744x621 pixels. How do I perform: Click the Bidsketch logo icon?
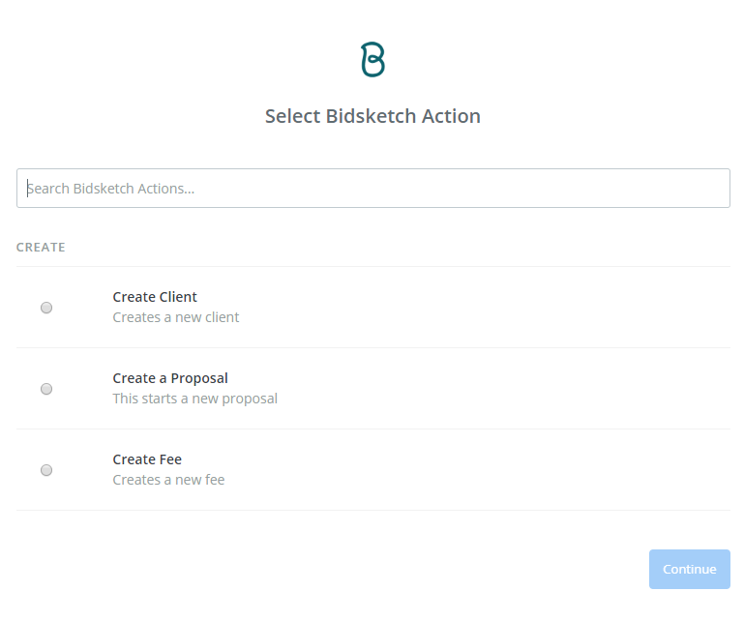[372, 59]
